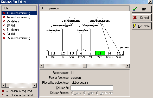
Task: Choose the Postfix column fix type
Action: [x=84, y=93]
